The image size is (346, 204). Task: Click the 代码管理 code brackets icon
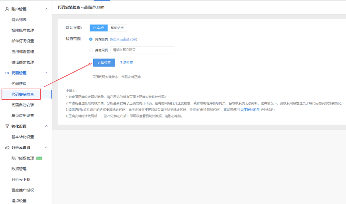click(7, 73)
